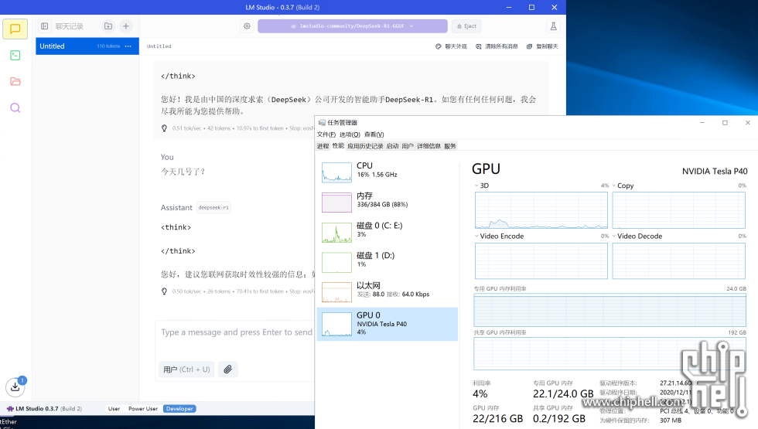
Task: Switch to 详细信息 tab in Task Manager
Action: [429, 146]
